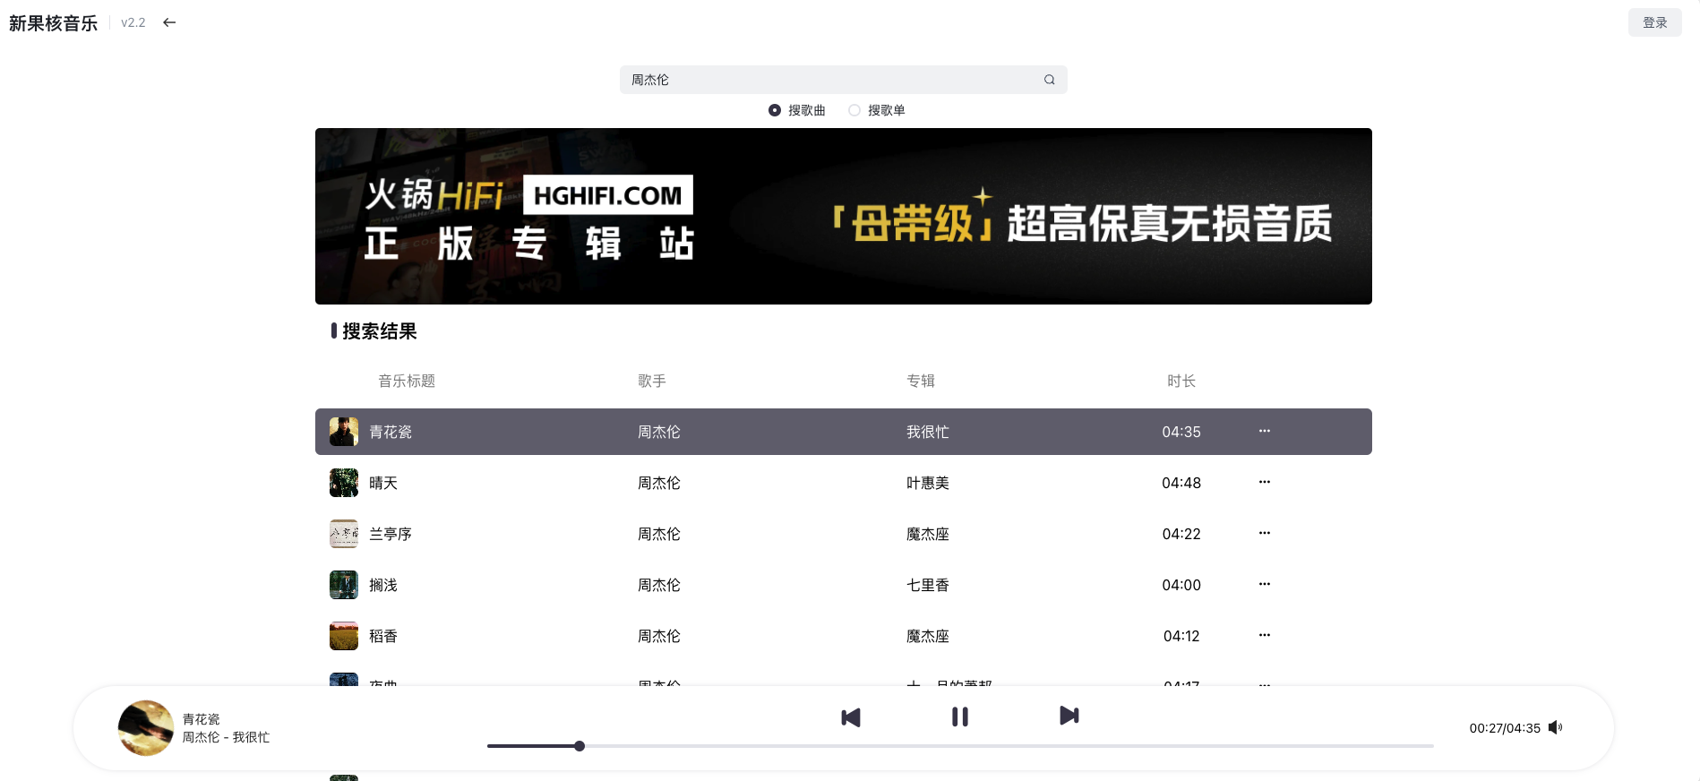The image size is (1700, 781).
Task: Click the 歌手 column header
Action: tap(652, 381)
